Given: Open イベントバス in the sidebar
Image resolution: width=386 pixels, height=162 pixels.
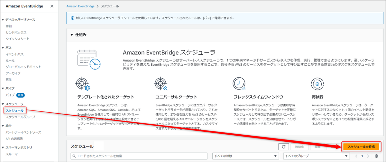Looking at the screenshot, I should point(14,54).
